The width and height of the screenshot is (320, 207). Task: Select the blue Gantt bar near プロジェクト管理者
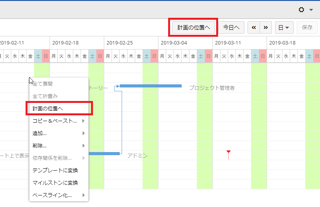tap(151, 86)
